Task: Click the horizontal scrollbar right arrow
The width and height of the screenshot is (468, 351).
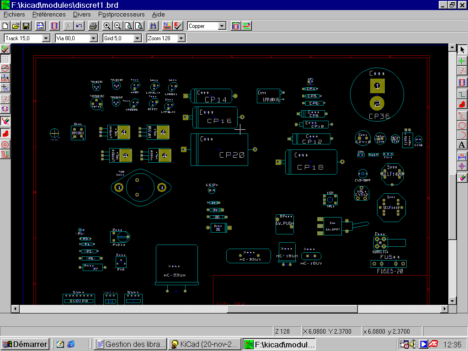Action: point(444,309)
